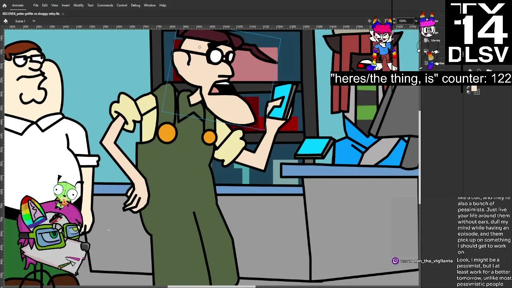Open the Control menu
Screen dimensions: 512x288
122,5
